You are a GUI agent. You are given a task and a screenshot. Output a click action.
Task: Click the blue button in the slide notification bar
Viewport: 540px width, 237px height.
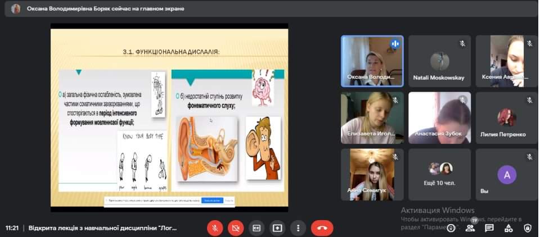pyautogui.click(x=213, y=200)
